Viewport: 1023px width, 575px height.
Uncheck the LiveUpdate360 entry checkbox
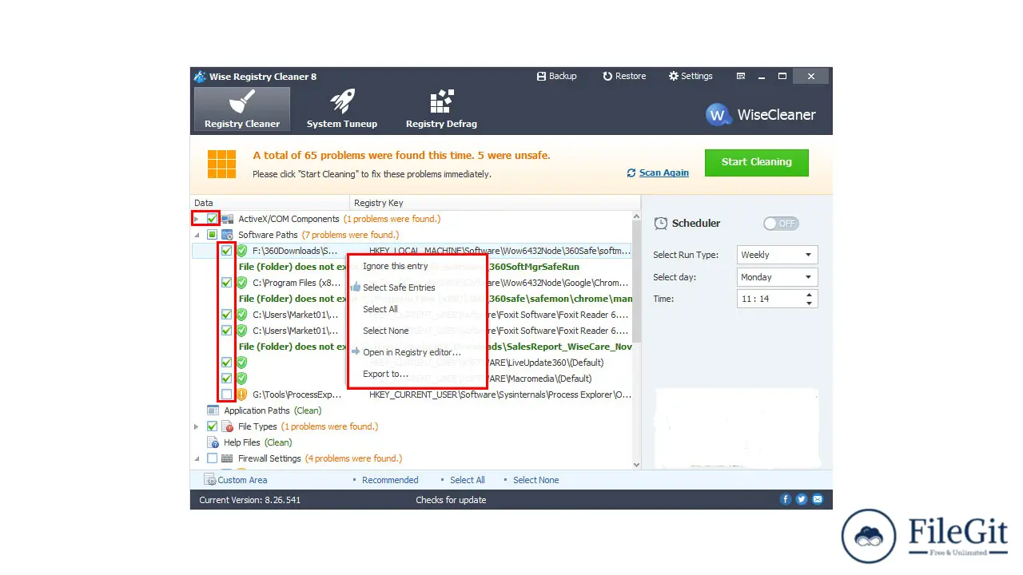(x=226, y=363)
